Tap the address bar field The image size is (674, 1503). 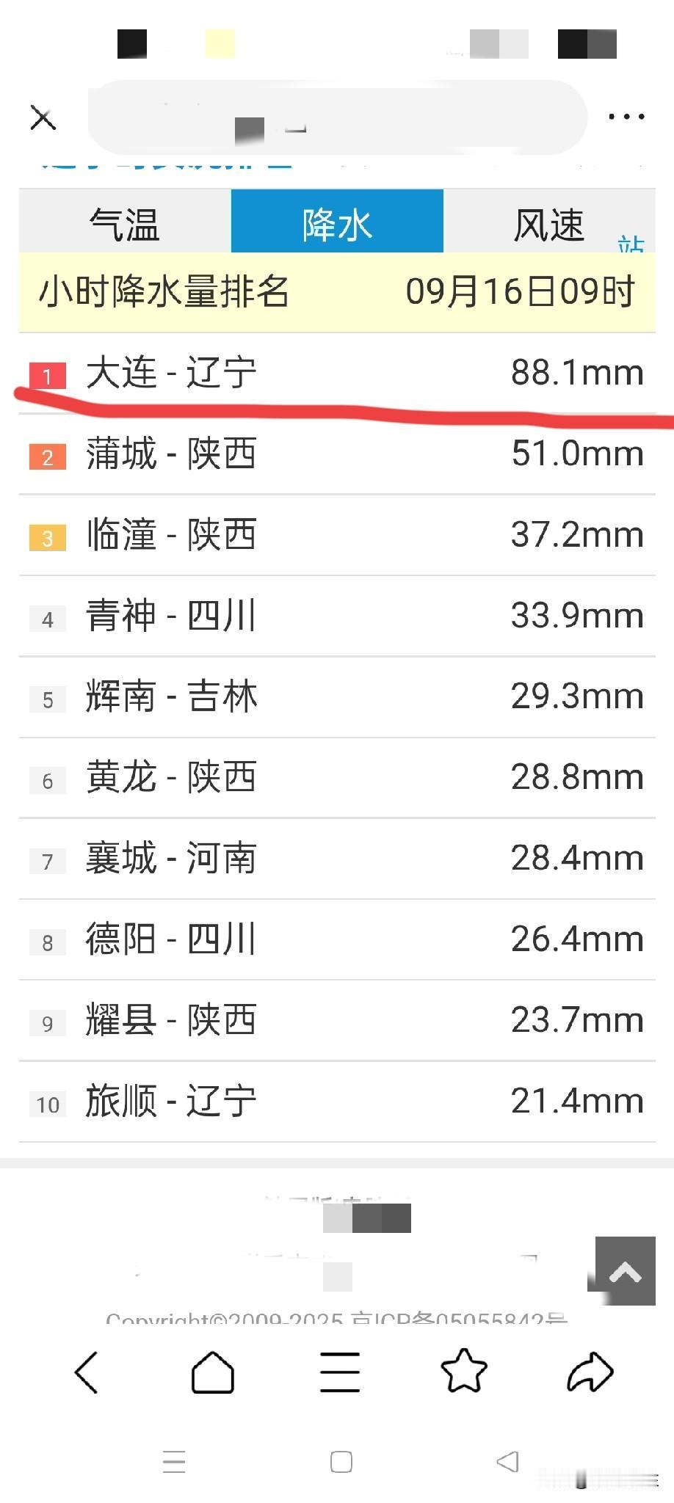337,117
